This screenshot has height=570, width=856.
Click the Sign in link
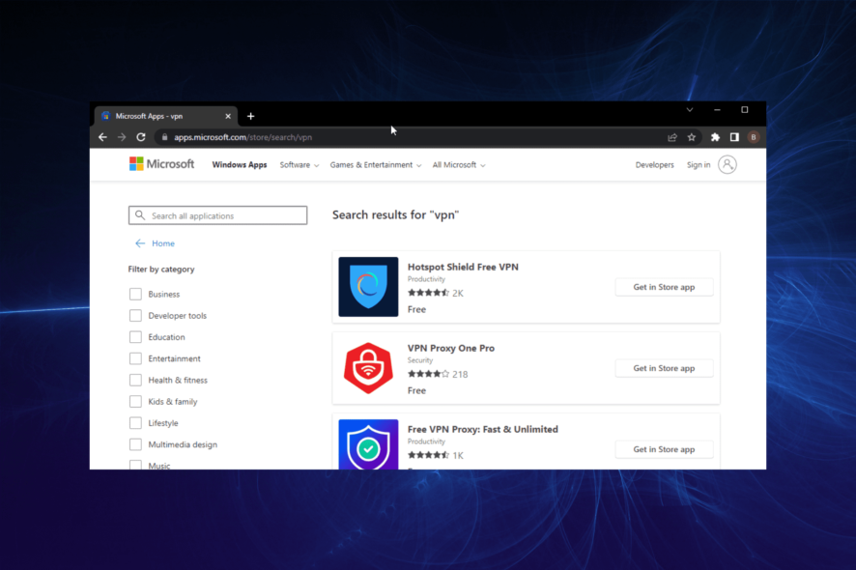(x=699, y=165)
